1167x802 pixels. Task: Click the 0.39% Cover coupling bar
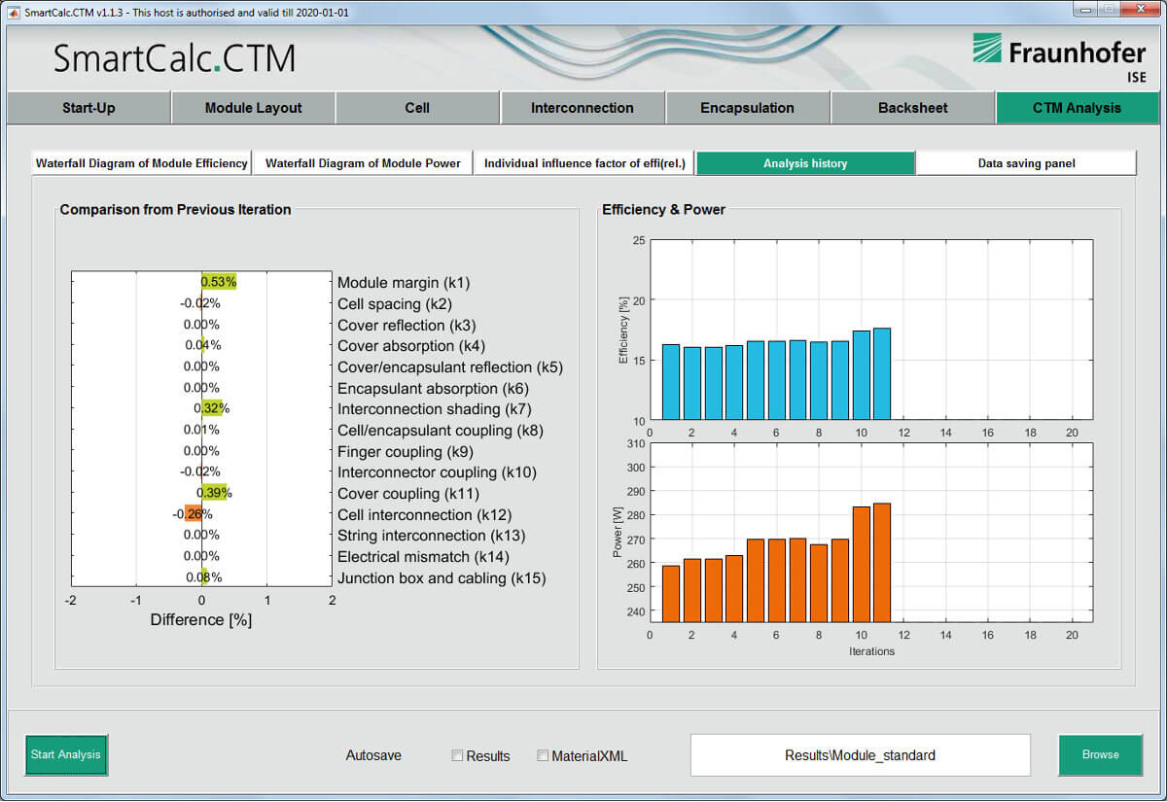214,493
